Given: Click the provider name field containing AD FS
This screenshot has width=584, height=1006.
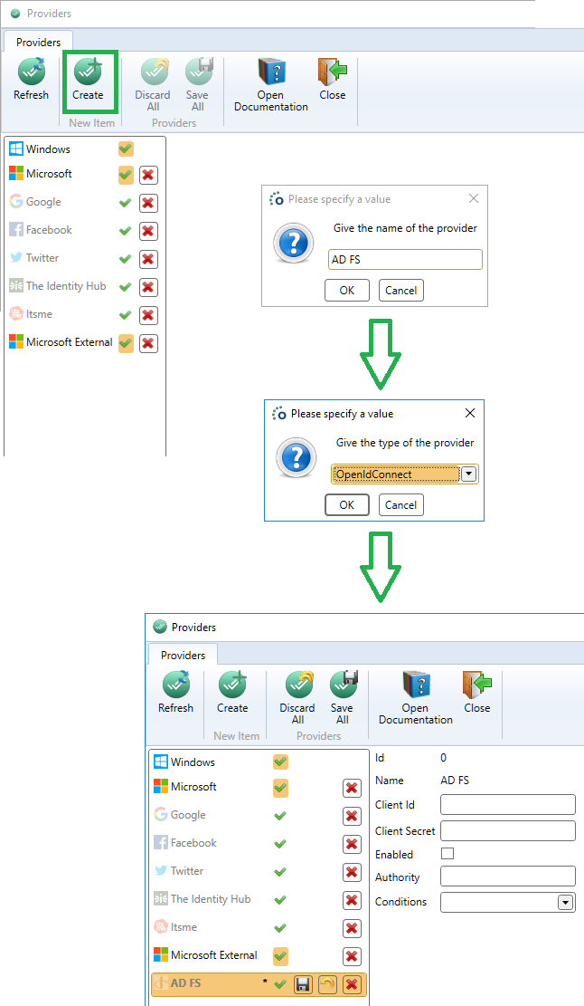Looking at the screenshot, I should (x=405, y=259).
